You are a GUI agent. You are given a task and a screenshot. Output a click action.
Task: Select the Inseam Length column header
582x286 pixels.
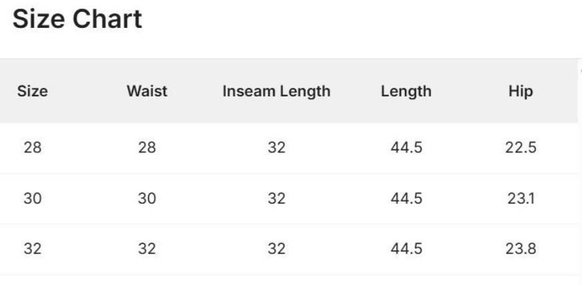pos(276,91)
